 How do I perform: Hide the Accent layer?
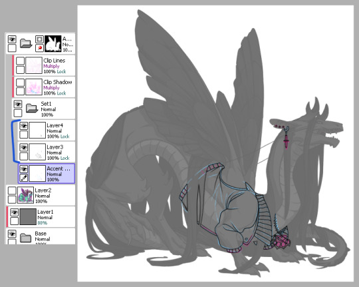[23, 169]
